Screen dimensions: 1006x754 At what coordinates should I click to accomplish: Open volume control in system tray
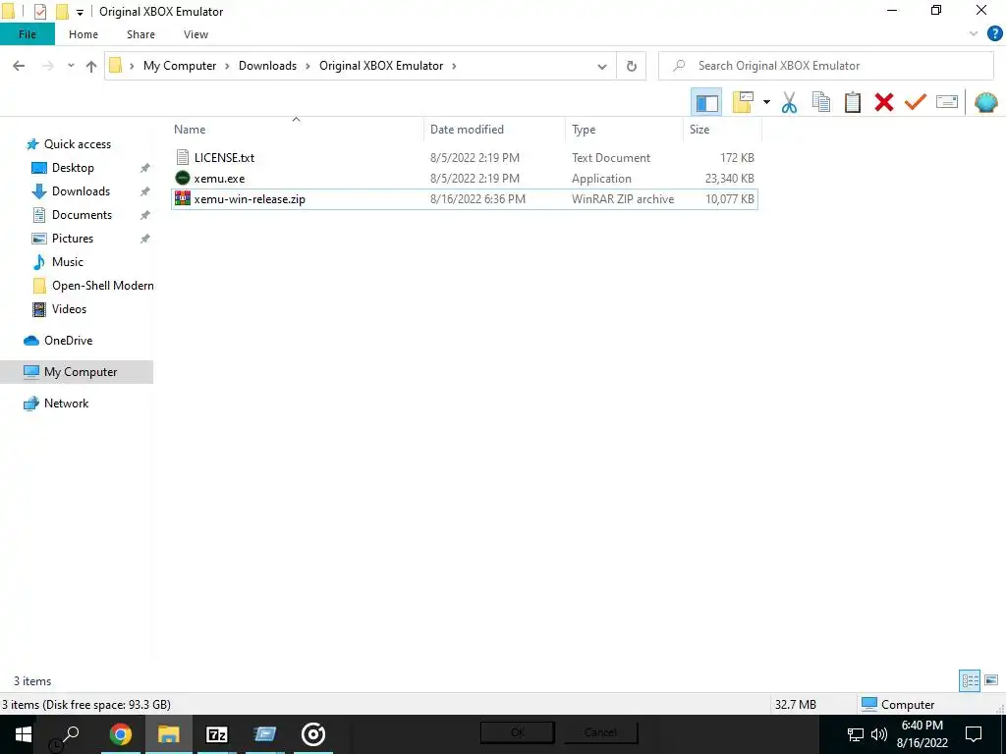click(x=879, y=734)
